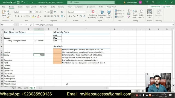Open Conditional Formatting menu

pyautogui.click(x=93, y=14)
